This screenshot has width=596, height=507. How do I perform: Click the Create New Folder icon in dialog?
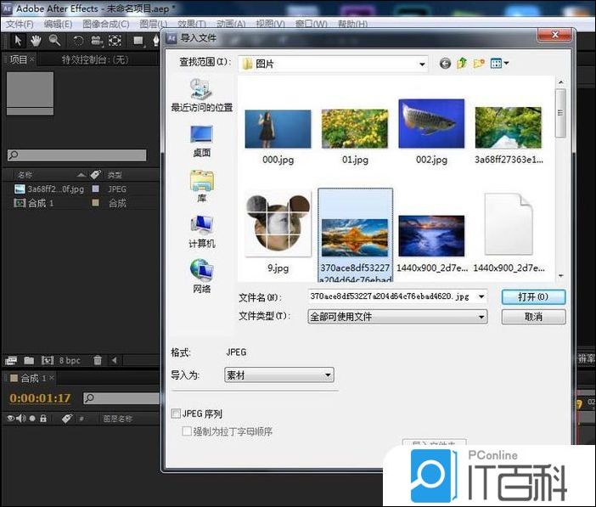coord(479,63)
